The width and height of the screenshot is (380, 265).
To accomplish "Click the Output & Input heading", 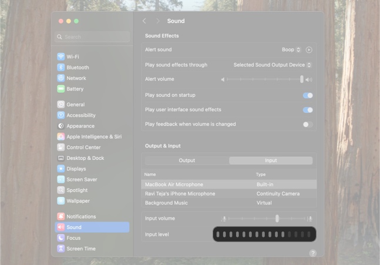I will [163, 146].
